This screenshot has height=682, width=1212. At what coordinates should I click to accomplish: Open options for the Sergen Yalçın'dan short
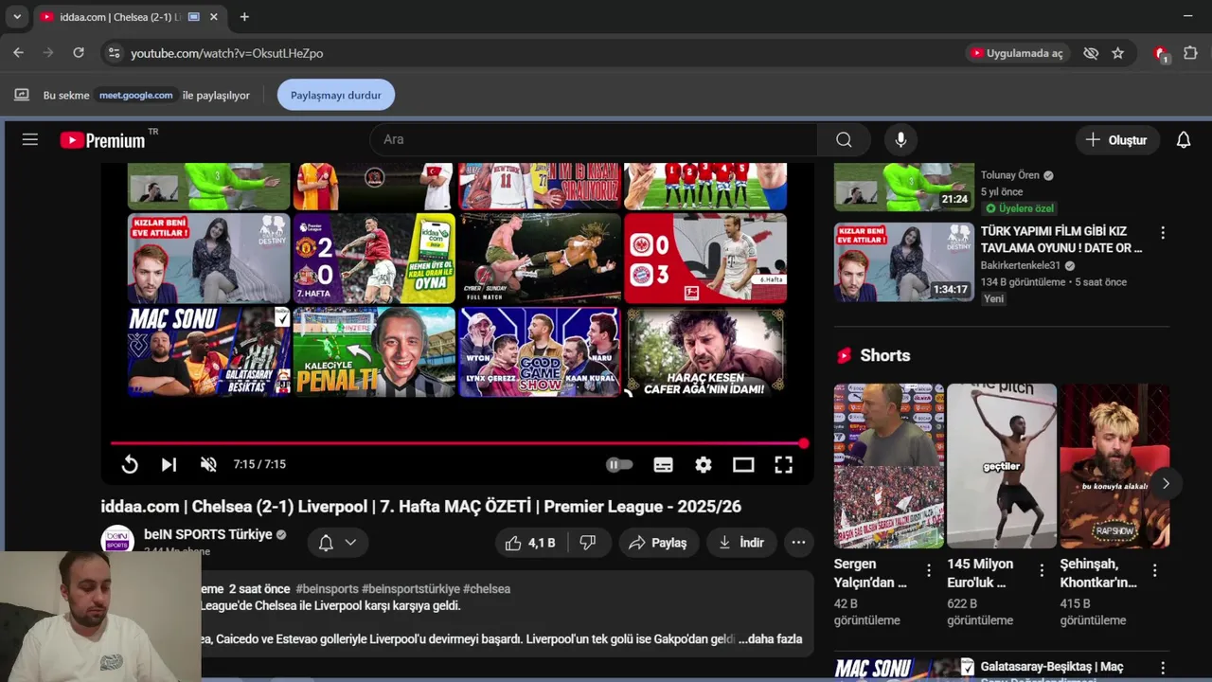pos(929,570)
